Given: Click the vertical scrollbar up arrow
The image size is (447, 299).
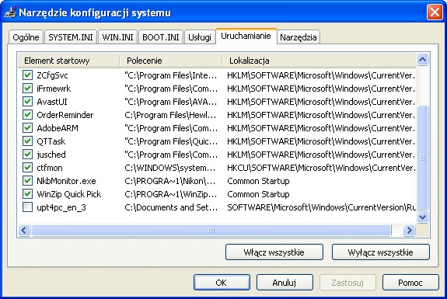Looking at the screenshot, I should [422, 60].
